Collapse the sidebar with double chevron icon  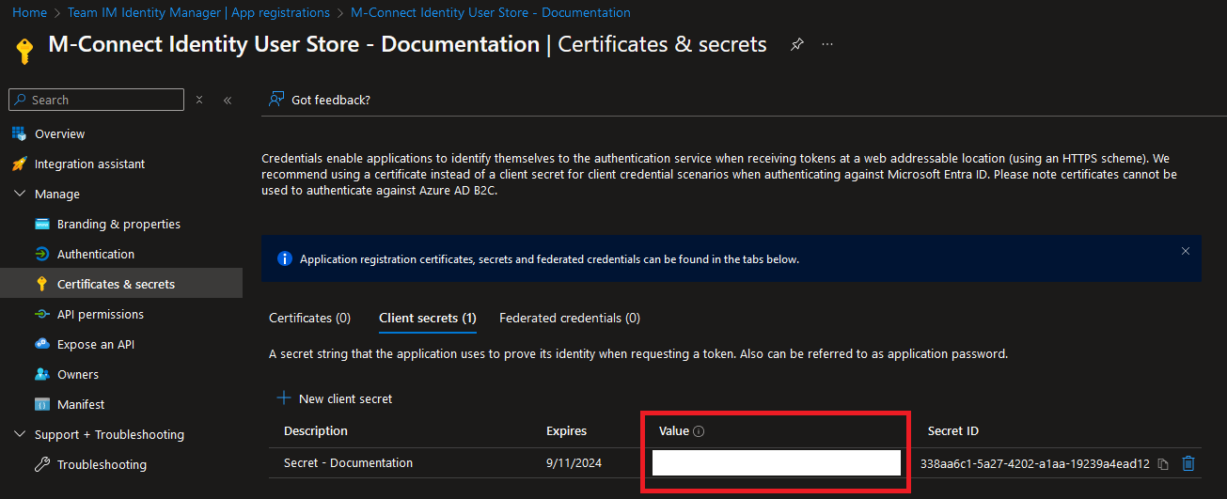tap(227, 100)
